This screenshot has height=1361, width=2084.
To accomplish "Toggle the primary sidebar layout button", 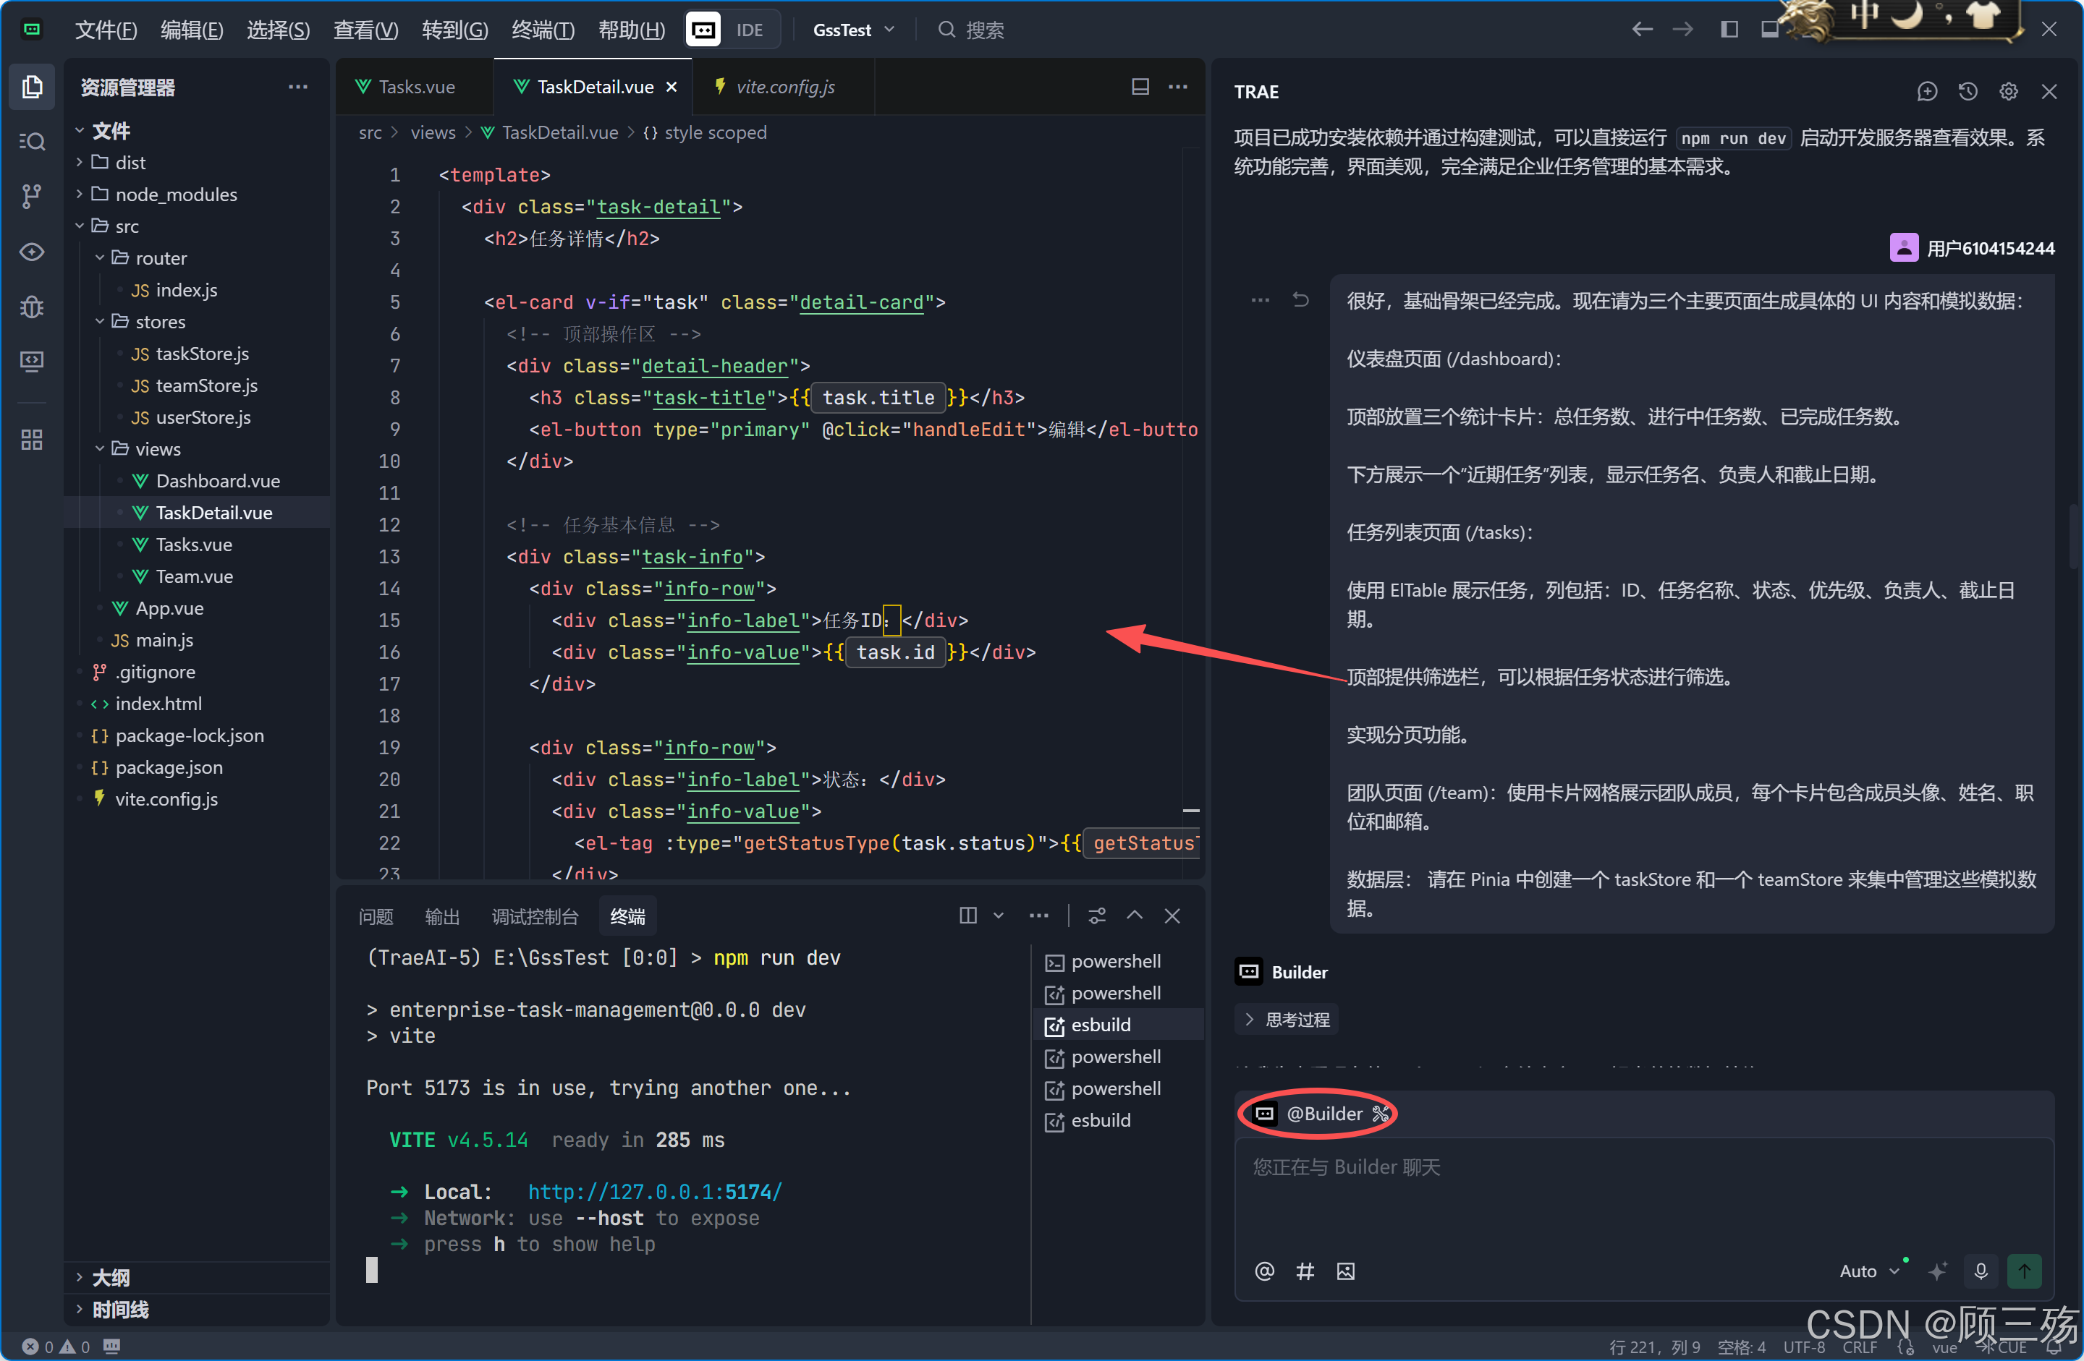I will click(x=1729, y=29).
